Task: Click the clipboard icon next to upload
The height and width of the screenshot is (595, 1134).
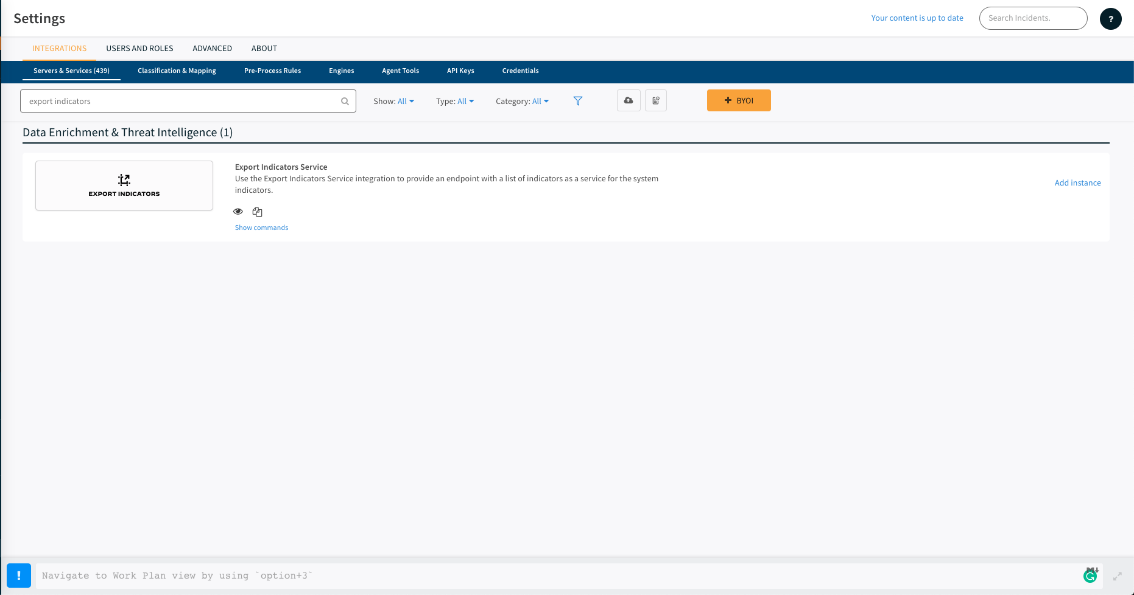Action: click(x=656, y=100)
